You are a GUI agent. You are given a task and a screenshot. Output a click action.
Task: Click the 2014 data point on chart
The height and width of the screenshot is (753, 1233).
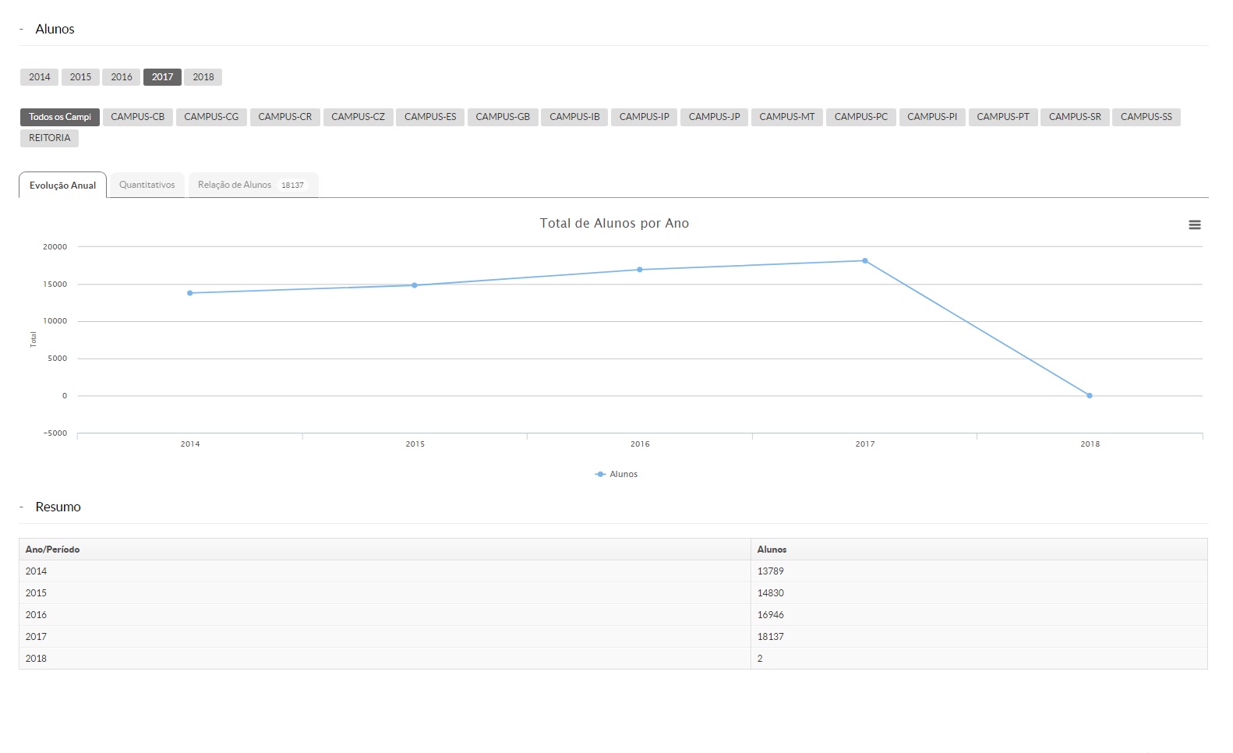coord(190,293)
